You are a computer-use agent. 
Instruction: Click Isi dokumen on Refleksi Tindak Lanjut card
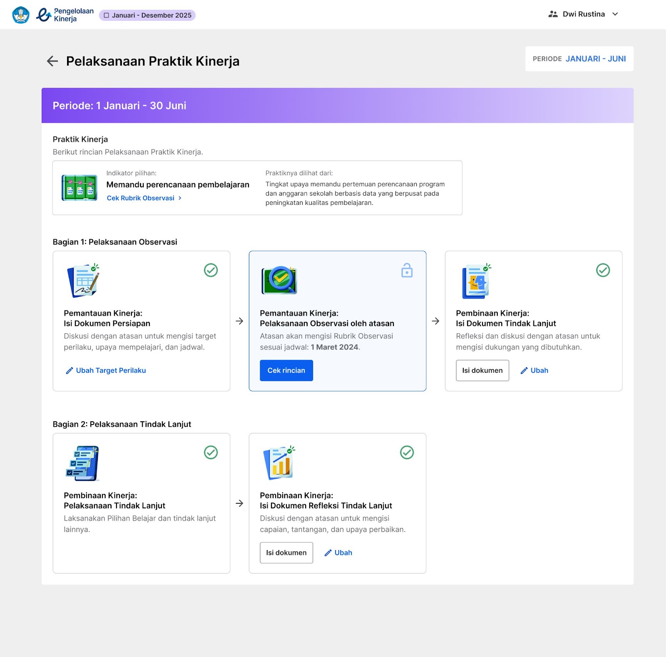click(286, 553)
